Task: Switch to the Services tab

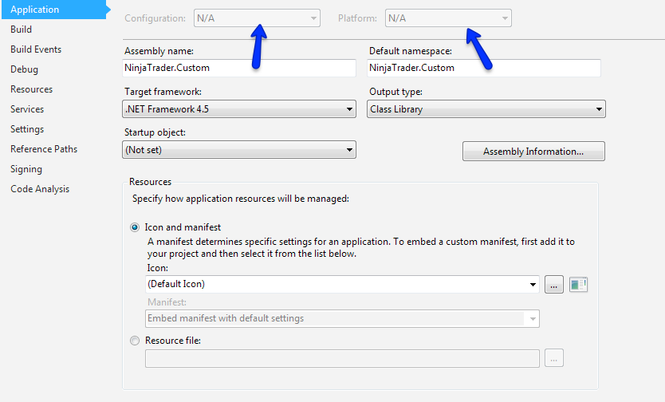Action: 27,109
